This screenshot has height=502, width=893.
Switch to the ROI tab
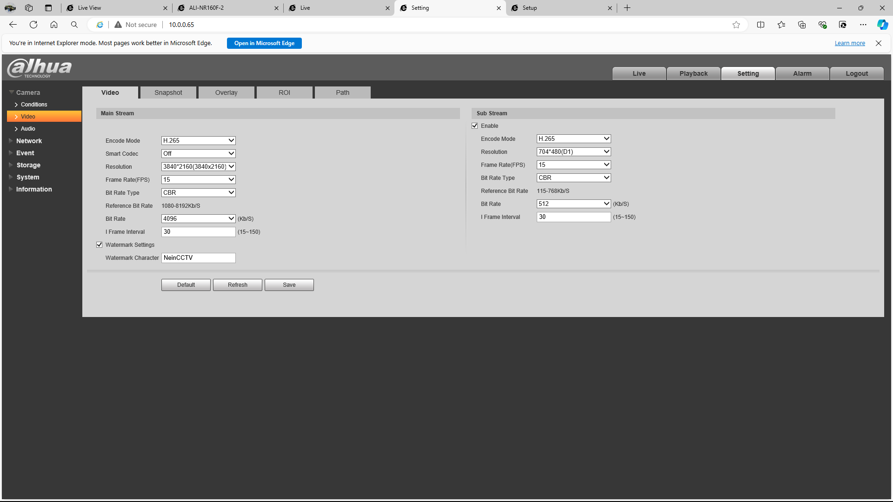285,92
